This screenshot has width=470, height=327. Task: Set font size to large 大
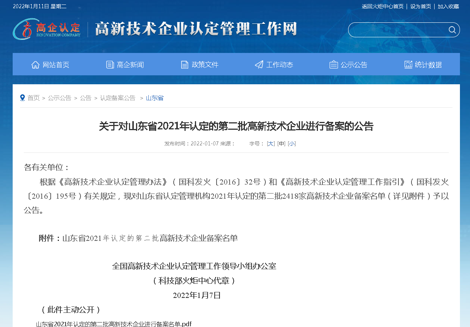point(271,144)
